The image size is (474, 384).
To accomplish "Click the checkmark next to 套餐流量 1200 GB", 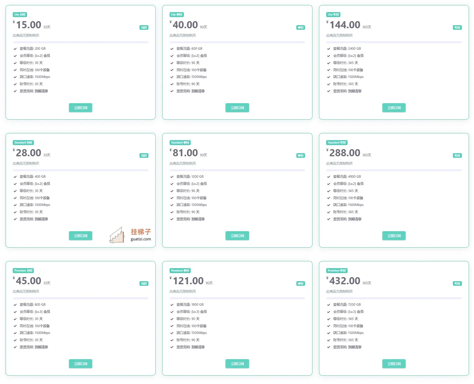I will pyautogui.click(x=172, y=177).
